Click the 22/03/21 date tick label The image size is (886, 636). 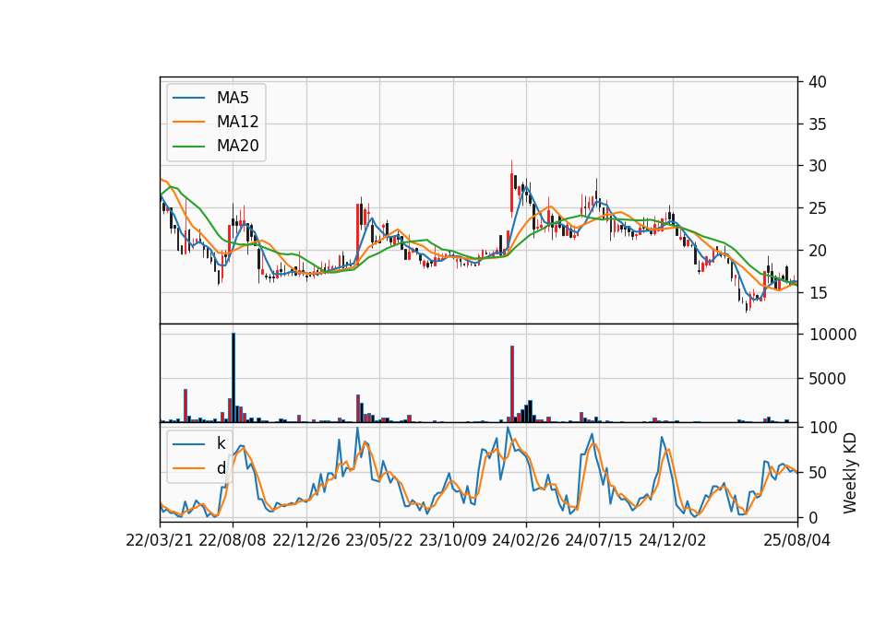pyautogui.click(x=160, y=541)
